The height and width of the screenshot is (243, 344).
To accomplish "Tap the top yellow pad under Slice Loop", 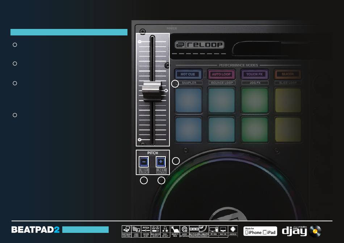I will click(288, 101).
